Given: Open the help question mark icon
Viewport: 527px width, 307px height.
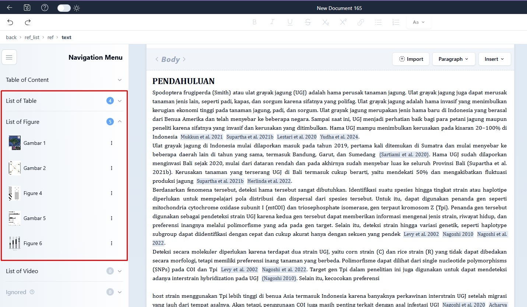Looking at the screenshot, I should (x=45, y=8).
